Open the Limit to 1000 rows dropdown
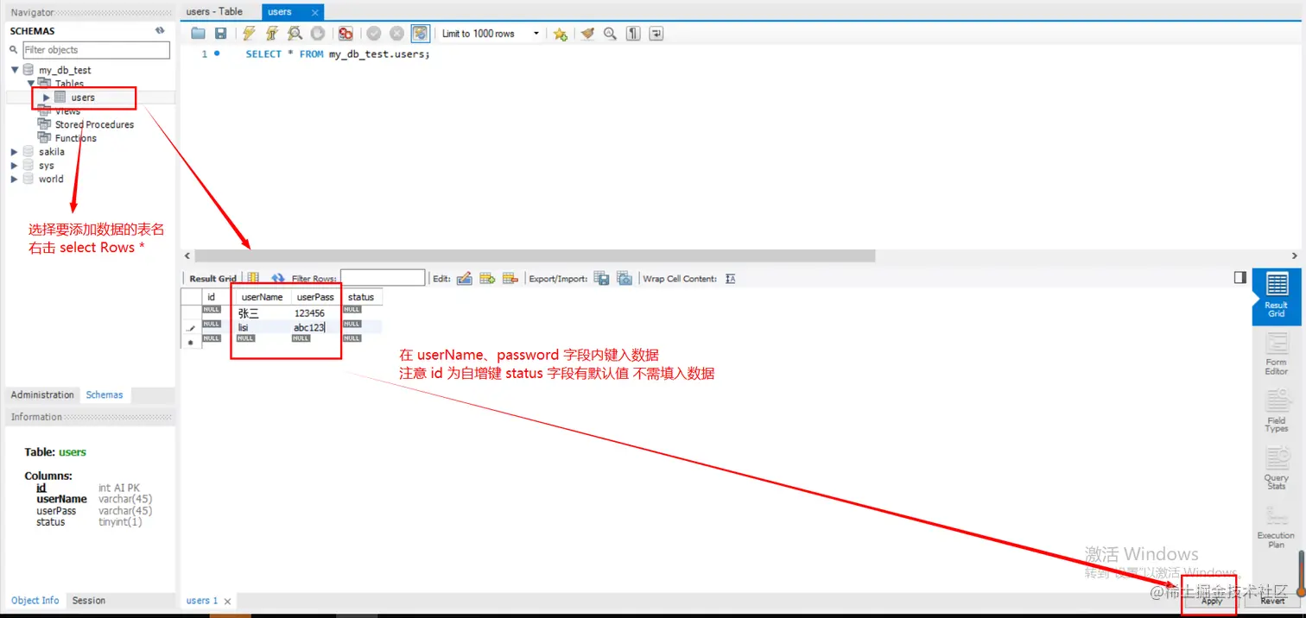The width and height of the screenshot is (1306, 618). pos(536,33)
